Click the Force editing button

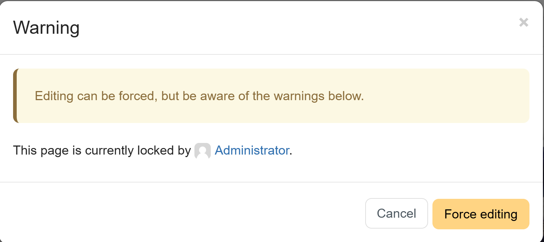(x=480, y=214)
